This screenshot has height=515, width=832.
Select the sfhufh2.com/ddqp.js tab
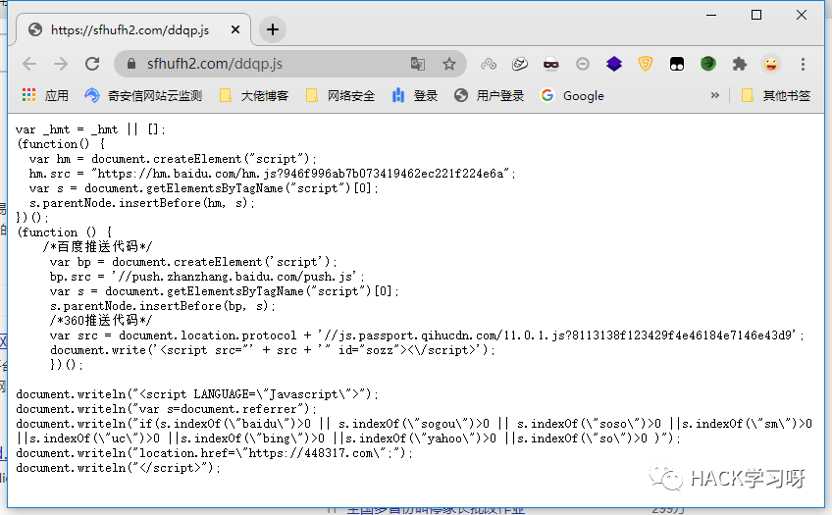tap(133, 29)
